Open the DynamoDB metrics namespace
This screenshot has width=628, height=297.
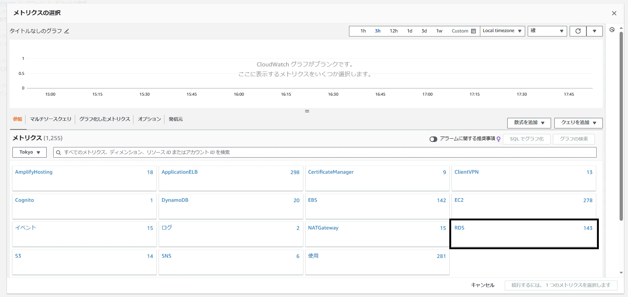coord(231,207)
